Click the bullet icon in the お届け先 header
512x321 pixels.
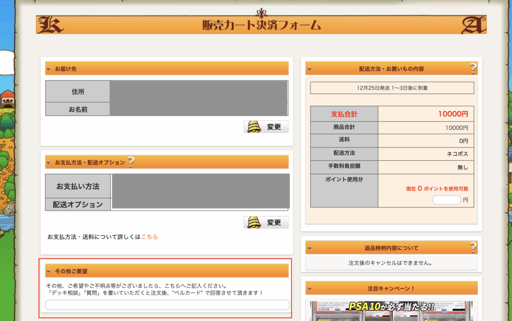(50, 69)
